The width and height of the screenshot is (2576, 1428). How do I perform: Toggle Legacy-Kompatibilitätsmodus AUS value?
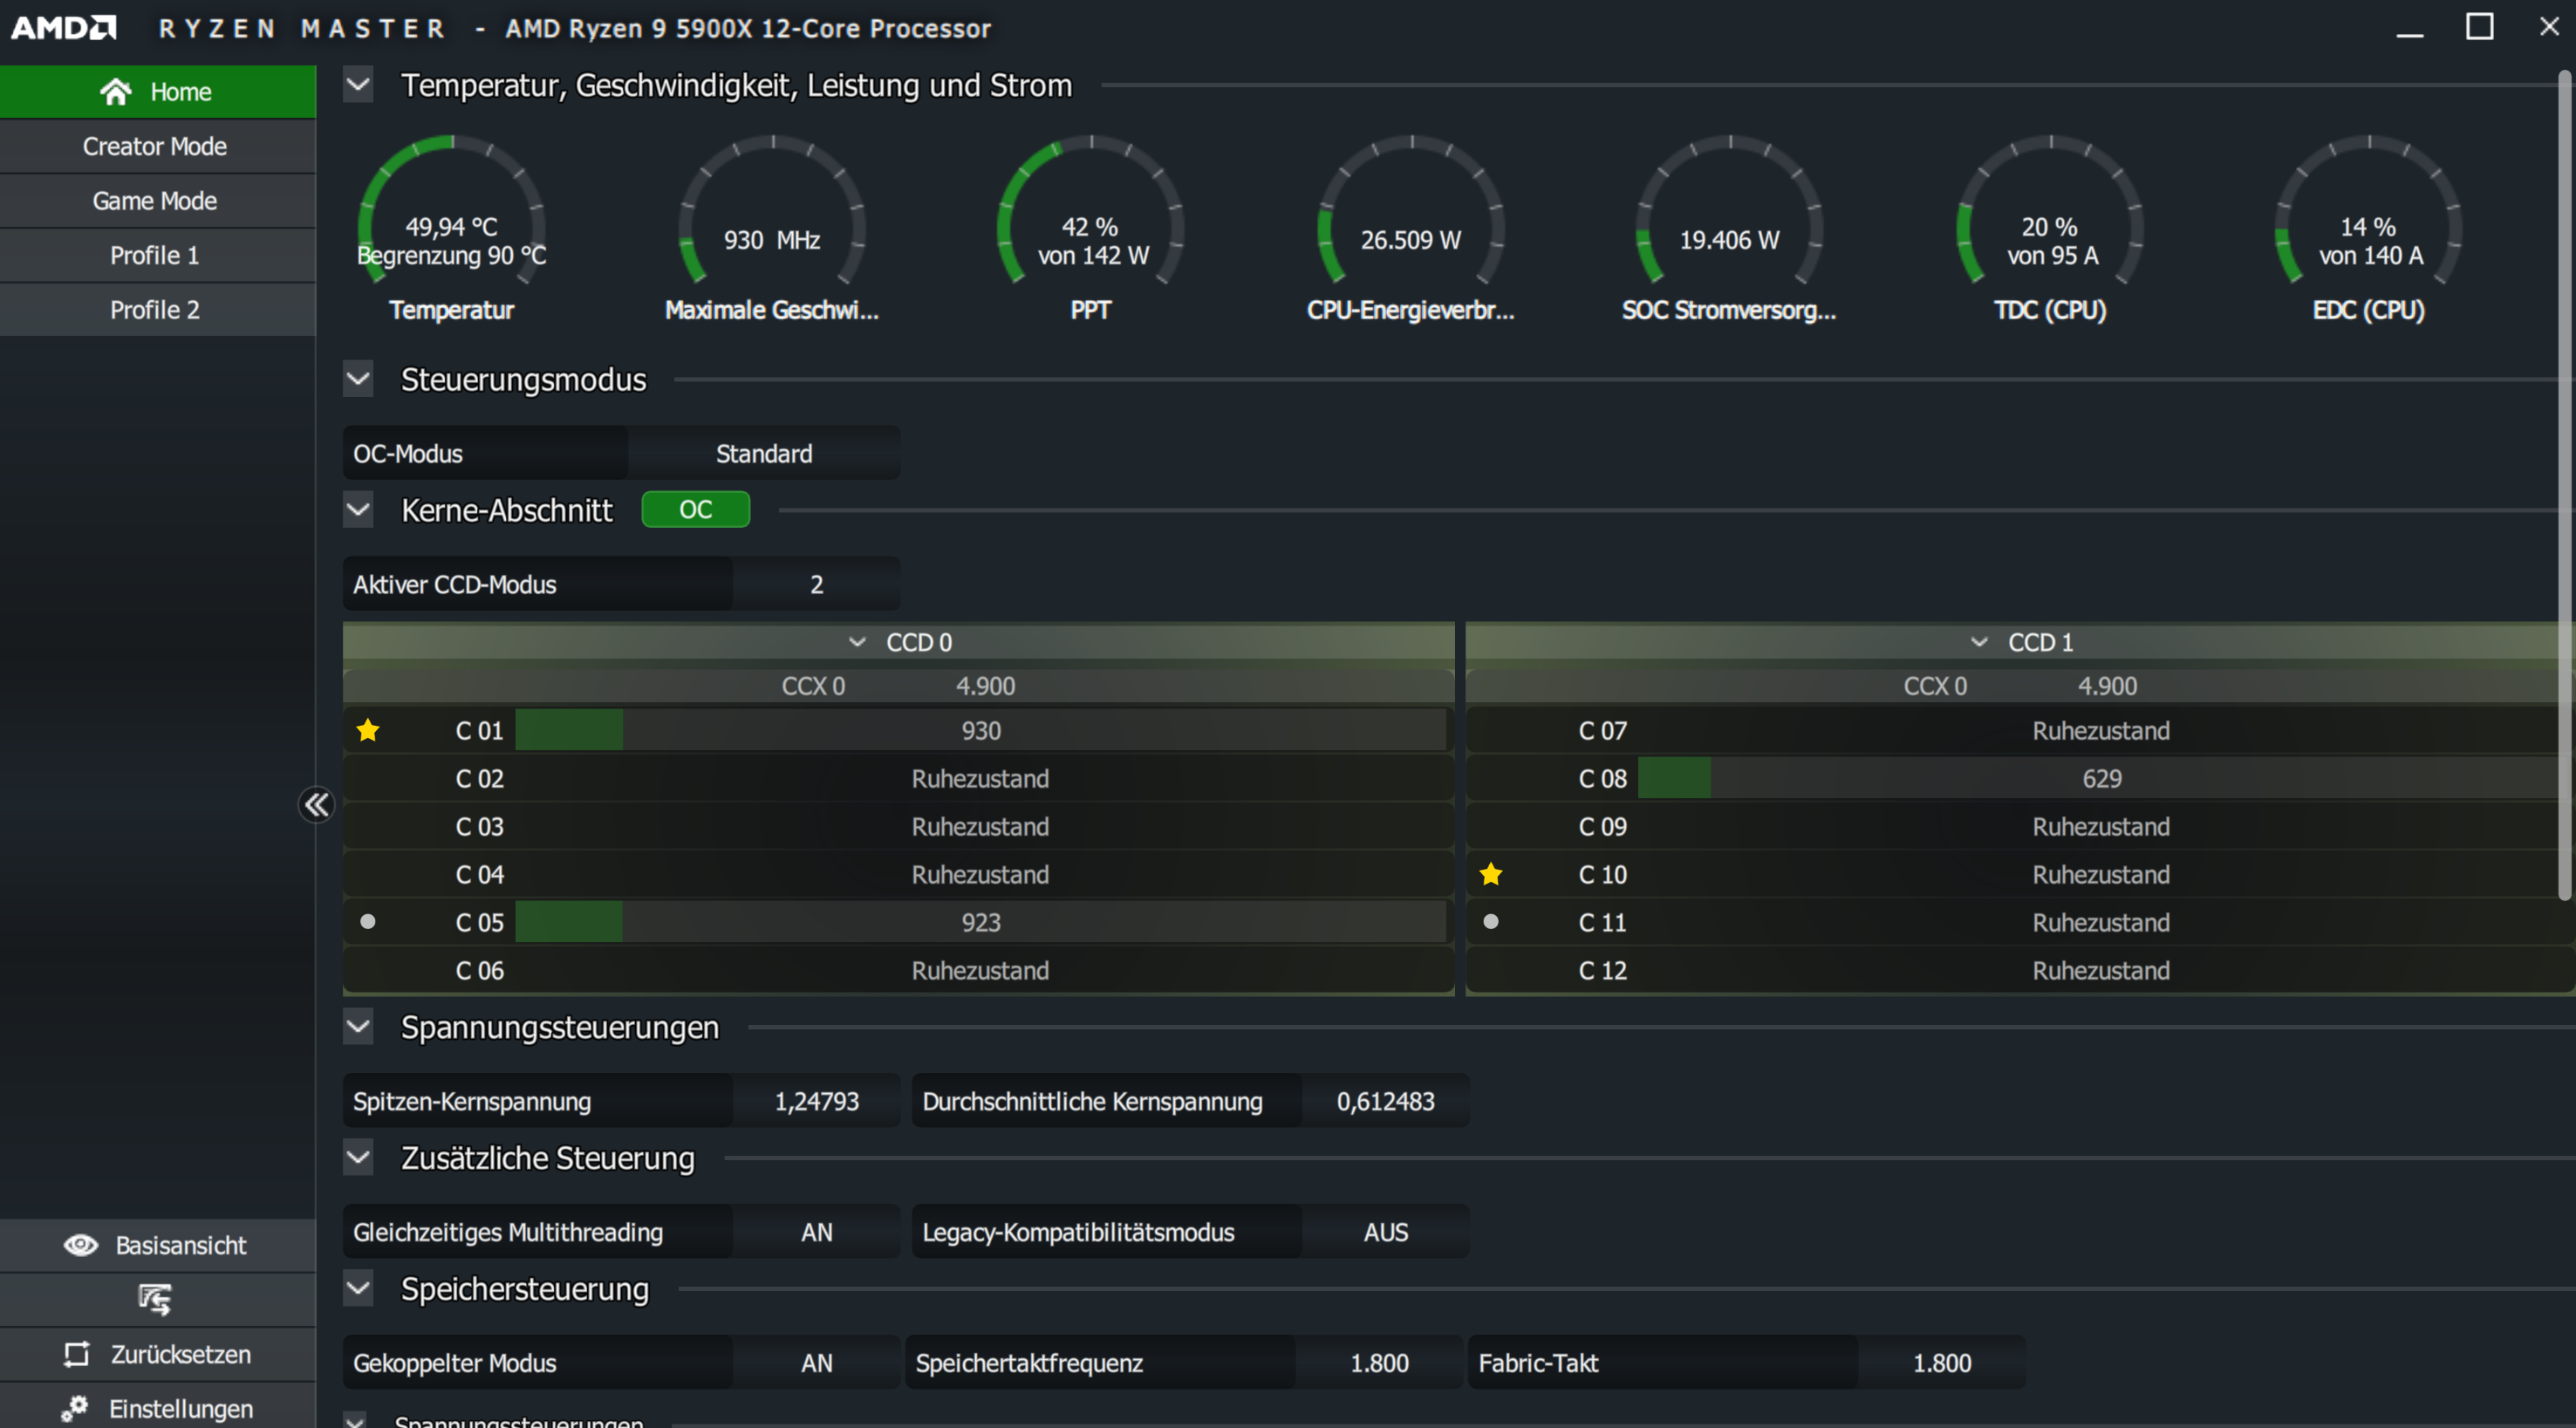point(1385,1232)
